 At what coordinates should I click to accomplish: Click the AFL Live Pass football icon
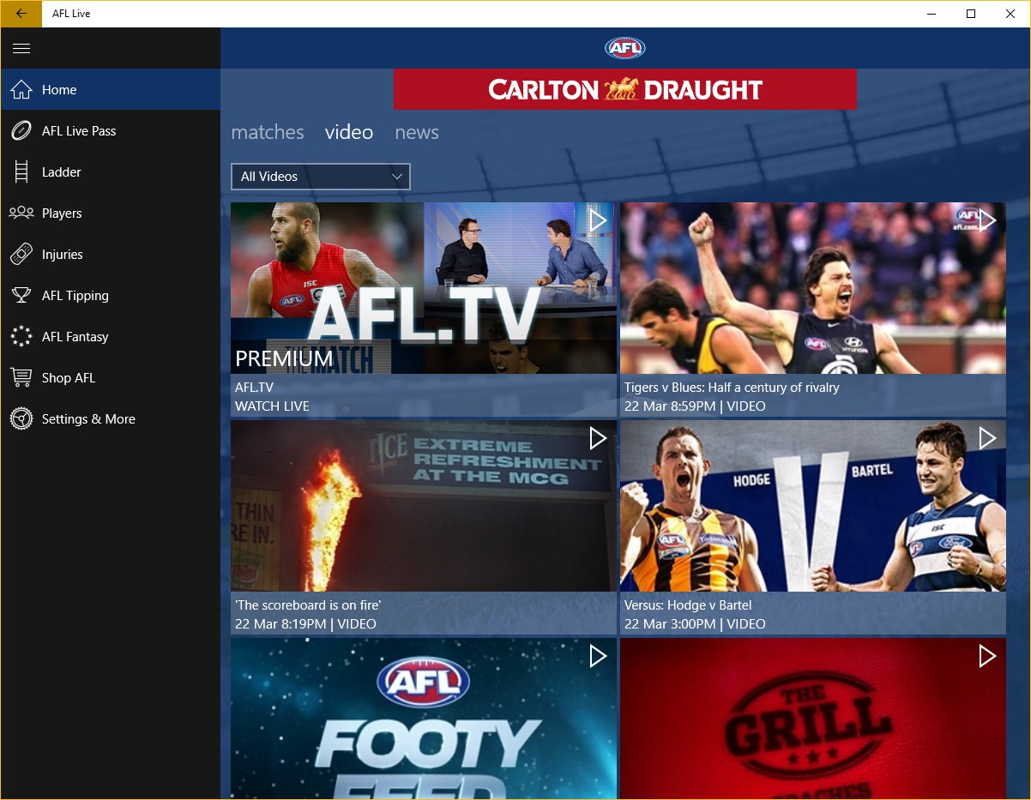point(21,130)
